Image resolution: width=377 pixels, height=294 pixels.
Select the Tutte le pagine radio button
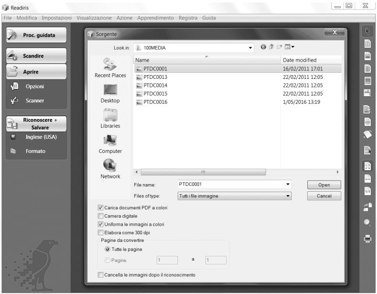(x=108, y=249)
